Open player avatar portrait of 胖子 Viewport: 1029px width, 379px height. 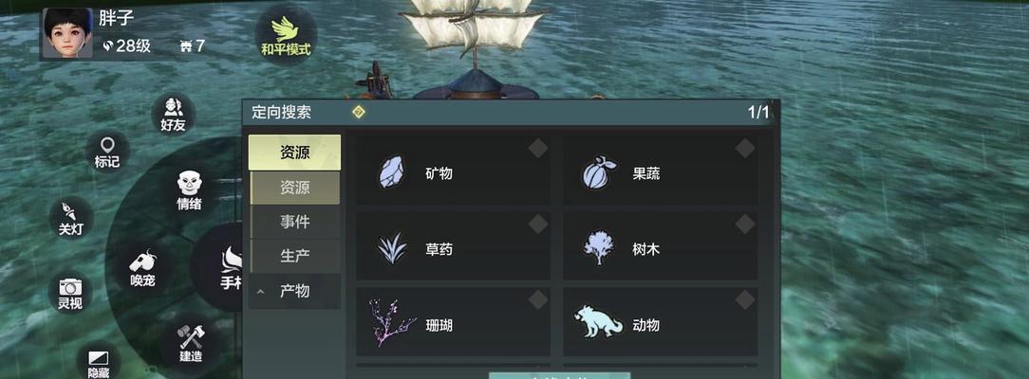click(67, 33)
